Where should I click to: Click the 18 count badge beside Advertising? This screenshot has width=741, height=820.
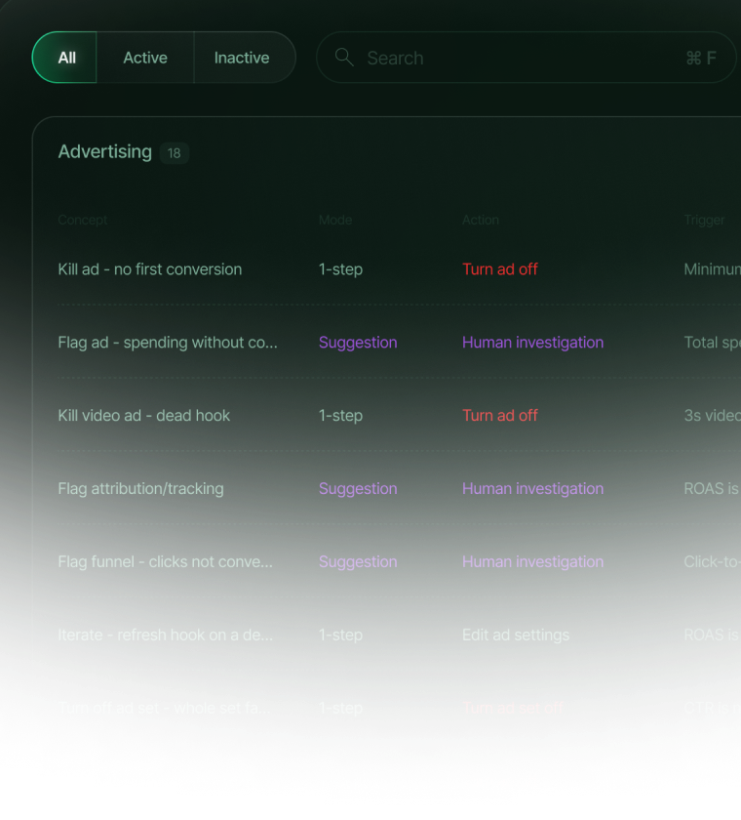174,152
